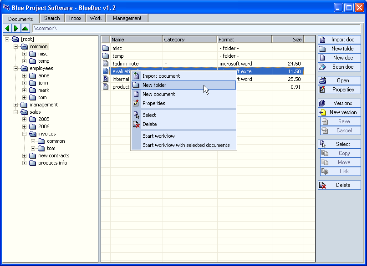Collapse the invoices folder node
The width and height of the screenshot is (367, 266).
coord(25,134)
